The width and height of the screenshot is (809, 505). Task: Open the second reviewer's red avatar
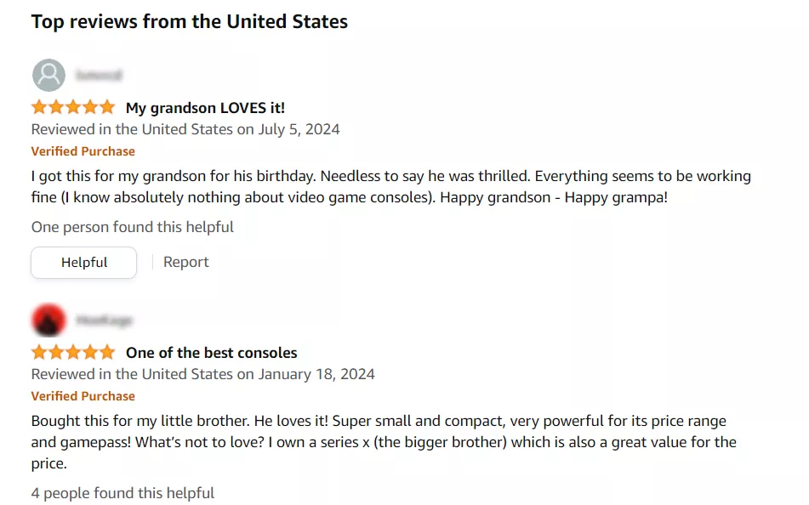point(49,321)
